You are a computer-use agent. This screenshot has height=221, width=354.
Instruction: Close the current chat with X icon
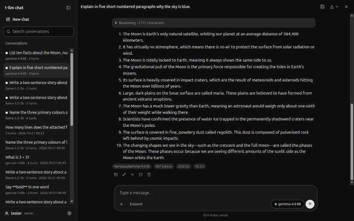point(346,7)
